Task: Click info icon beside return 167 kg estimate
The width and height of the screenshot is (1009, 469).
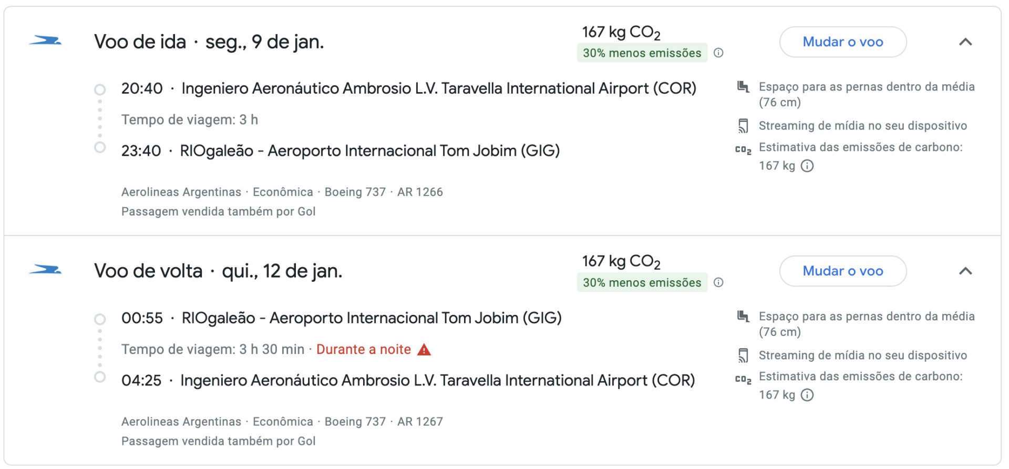Action: pyautogui.click(x=807, y=395)
